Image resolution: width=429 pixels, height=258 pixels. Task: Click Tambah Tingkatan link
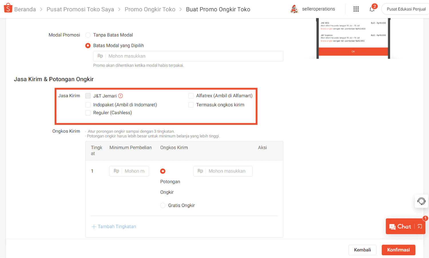pyautogui.click(x=114, y=227)
